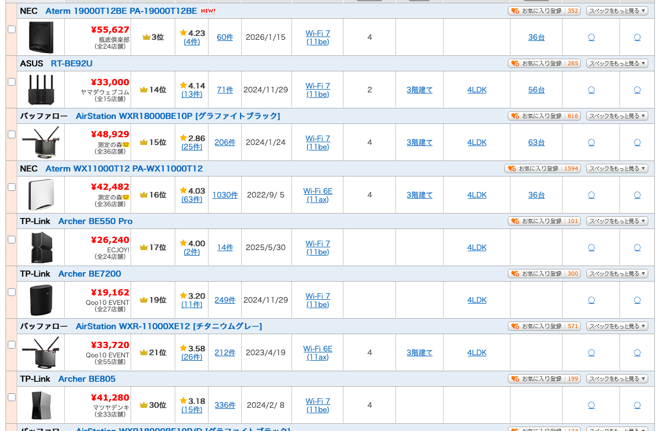Open 3階建て link in ASUS RT-BE92U row
Image resolution: width=656 pixels, height=431 pixels.
(419, 90)
